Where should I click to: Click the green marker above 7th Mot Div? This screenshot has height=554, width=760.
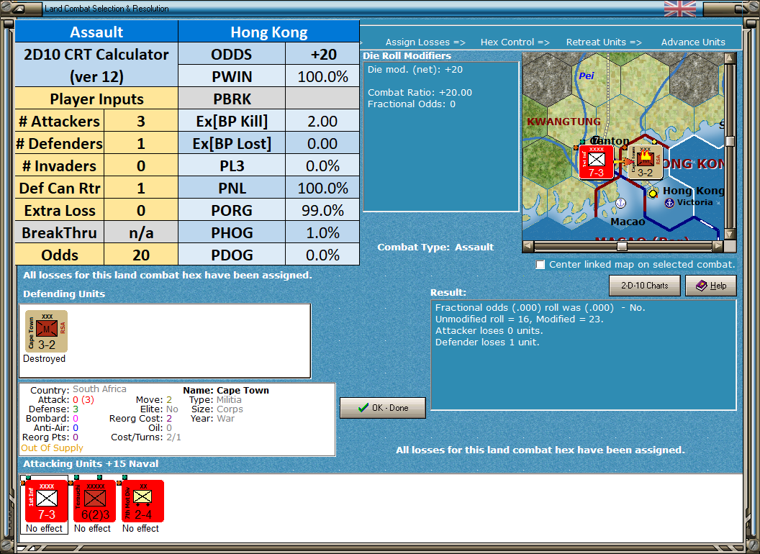pos(125,478)
